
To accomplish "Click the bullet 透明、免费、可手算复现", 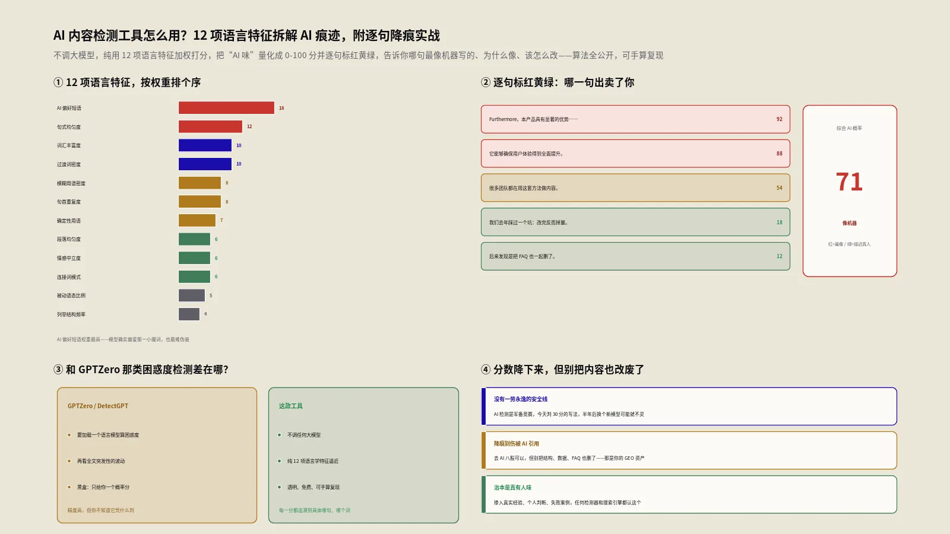I will pyautogui.click(x=313, y=487).
